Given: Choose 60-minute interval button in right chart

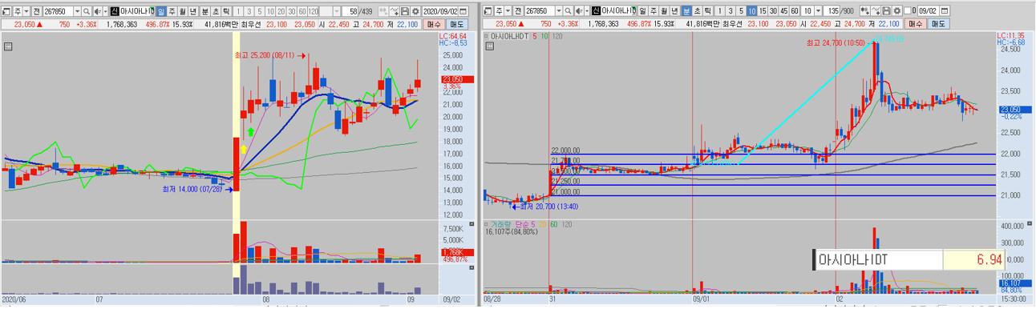Looking at the screenshot, I should pyautogui.click(x=795, y=11).
